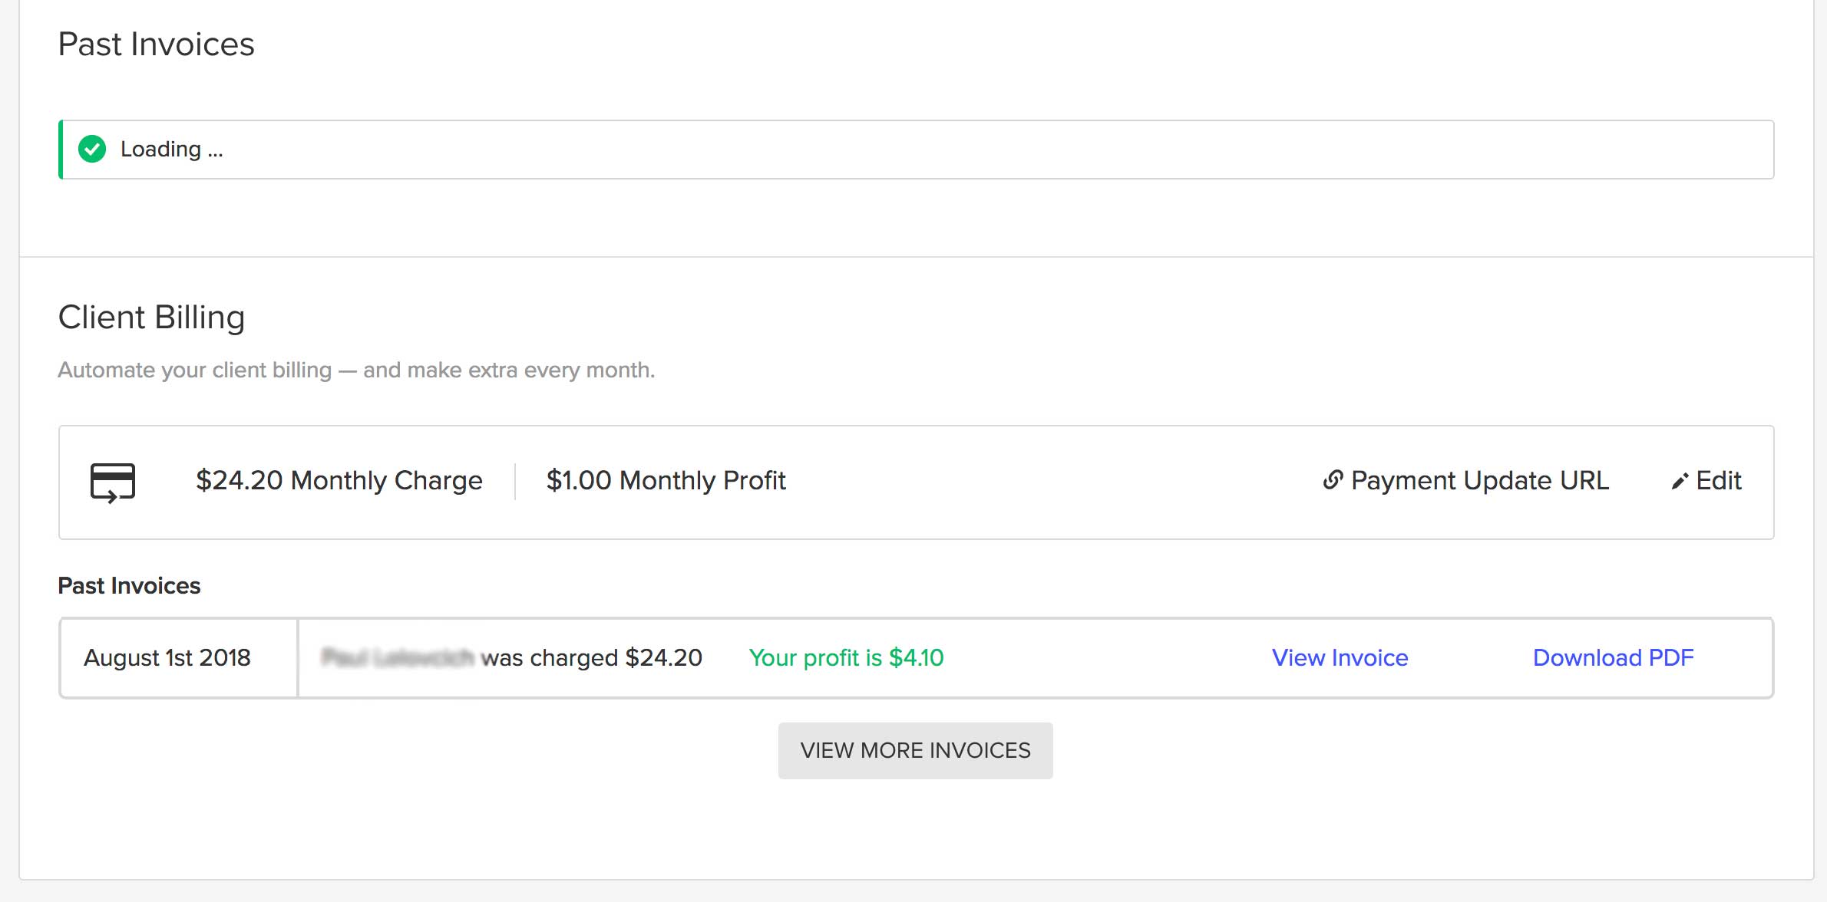This screenshot has height=902, width=1827.
Task: Click the Loading status banner text
Action: point(171,149)
